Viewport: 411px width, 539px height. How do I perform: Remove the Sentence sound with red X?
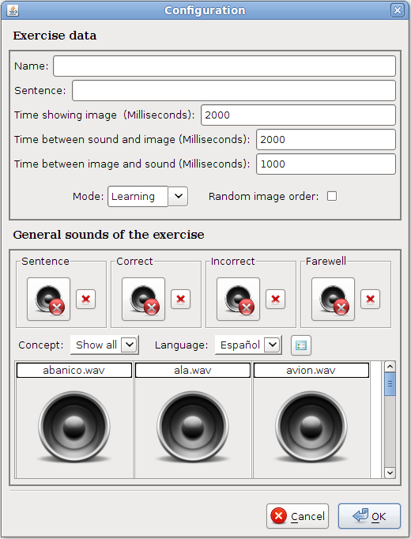(86, 299)
